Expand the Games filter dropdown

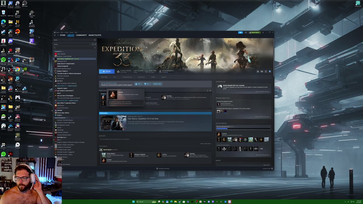[72, 44]
